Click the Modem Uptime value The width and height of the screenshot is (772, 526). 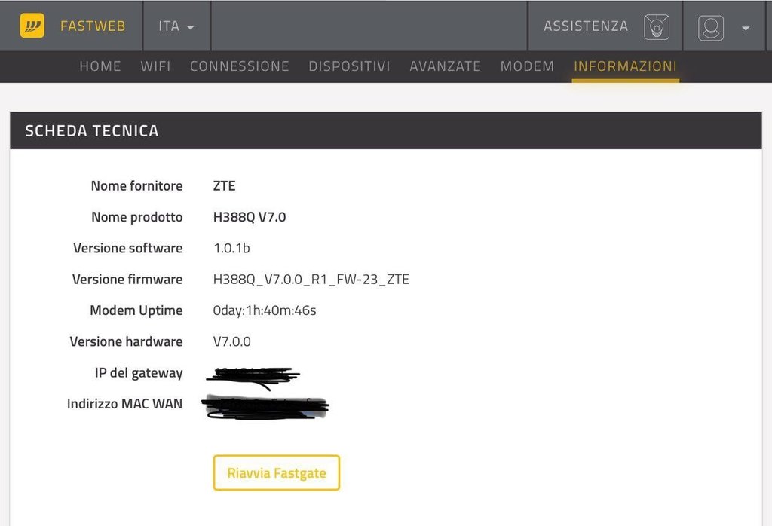(265, 310)
